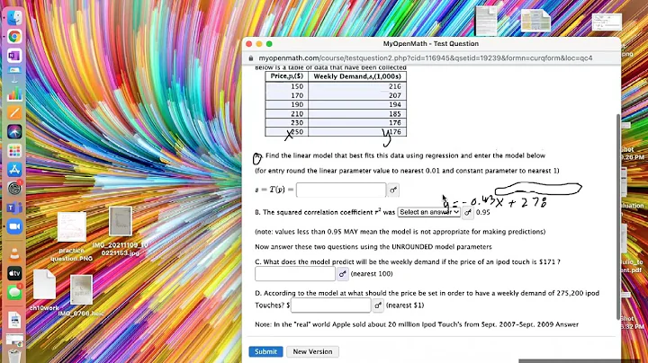Screen dimensions: 648x363
Task: Load a New Version of the question
Action: tap(312, 351)
